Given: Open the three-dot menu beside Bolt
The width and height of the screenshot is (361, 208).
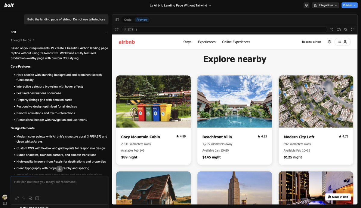Looking at the screenshot, I should click(106, 32).
